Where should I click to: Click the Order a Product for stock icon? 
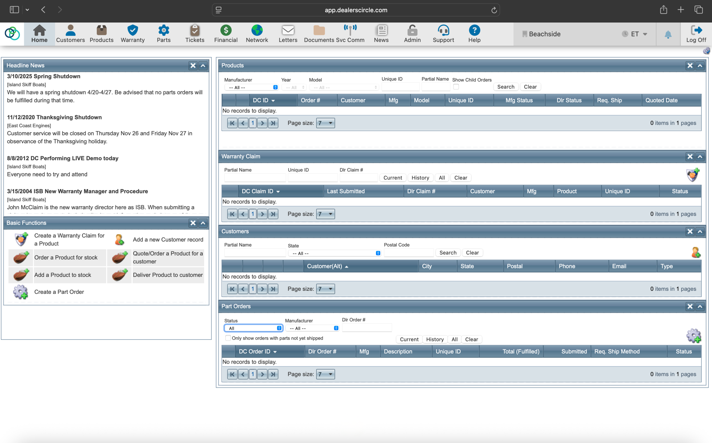21,258
